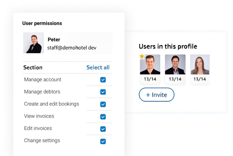
Task: Select the last user thumbnail in profile
Action: (200, 65)
